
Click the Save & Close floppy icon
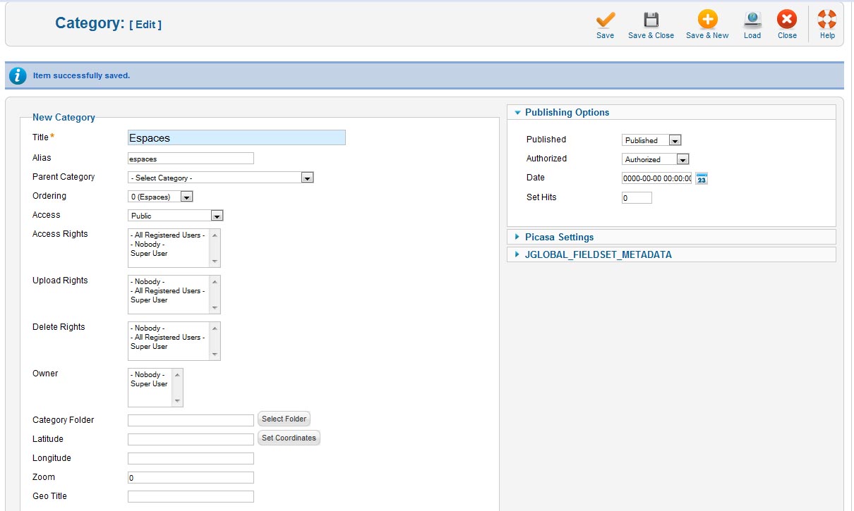click(x=651, y=20)
